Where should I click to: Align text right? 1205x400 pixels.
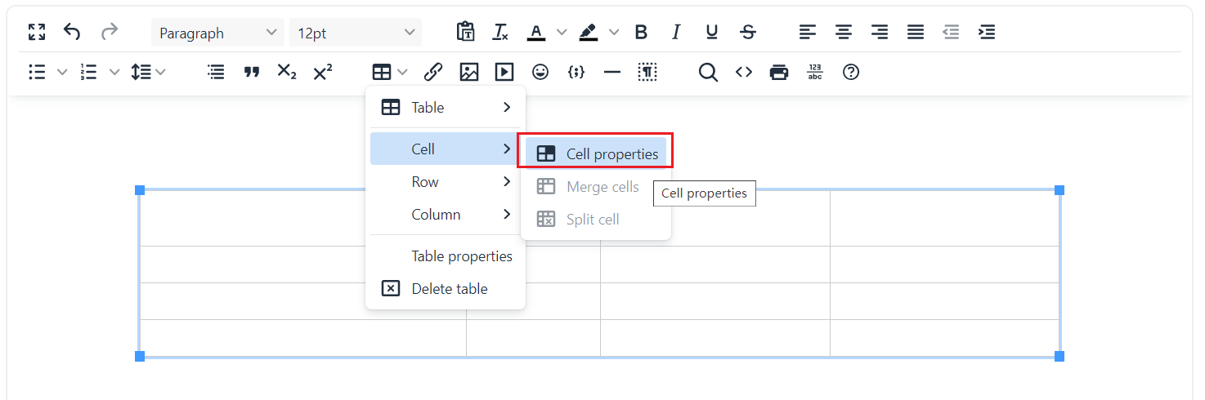point(880,33)
